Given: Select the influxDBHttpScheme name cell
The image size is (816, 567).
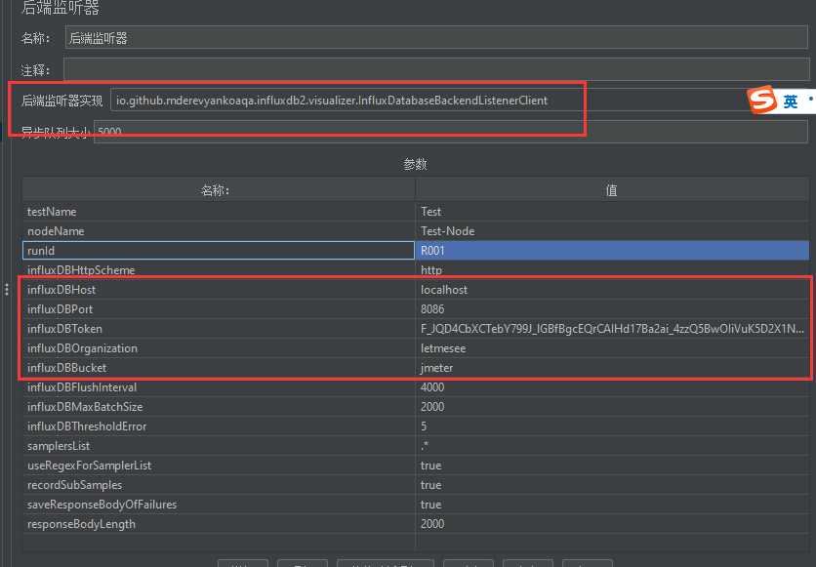Looking at the screenshot, I should (219, 270).
